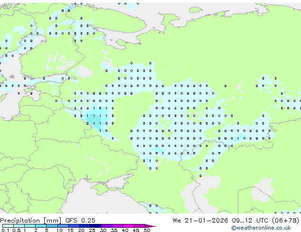Click the 'GFS 0.25' model label

80,221
